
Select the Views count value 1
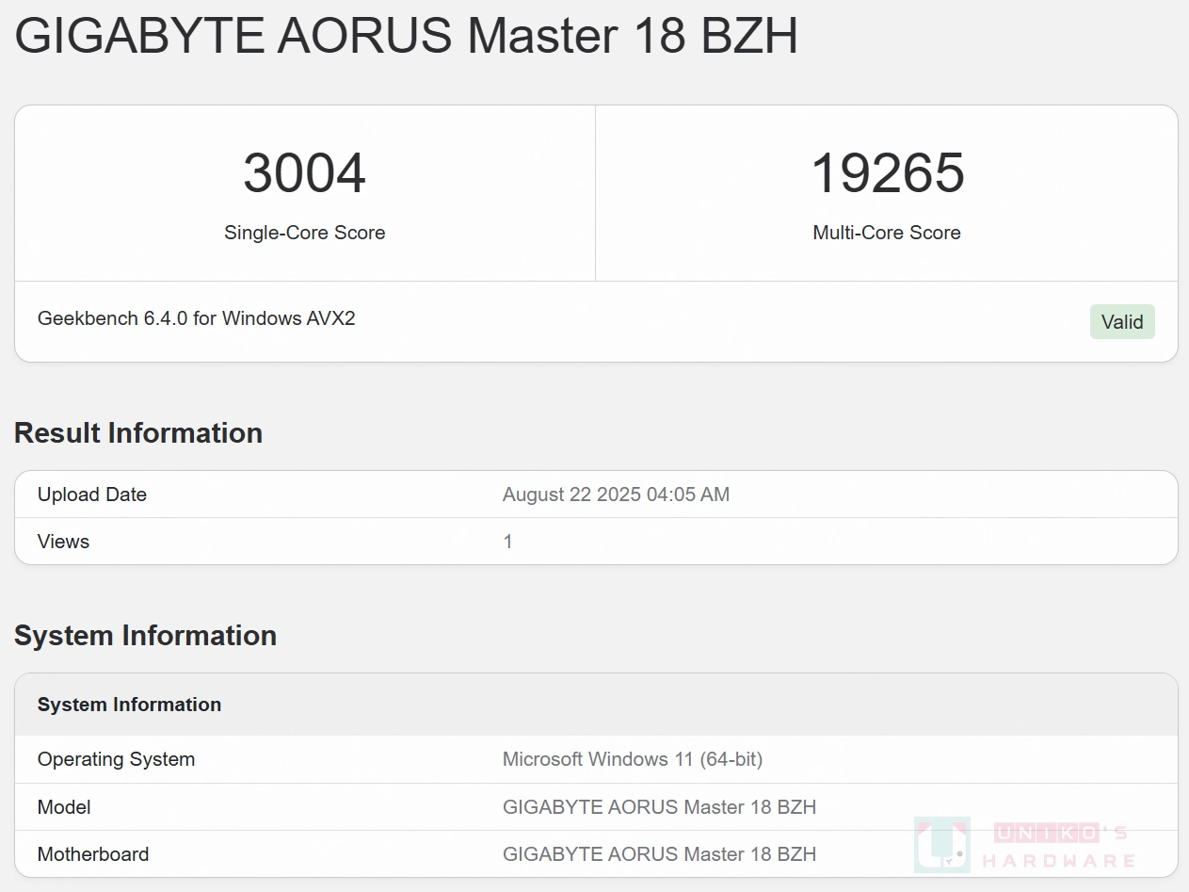[508, 542]
